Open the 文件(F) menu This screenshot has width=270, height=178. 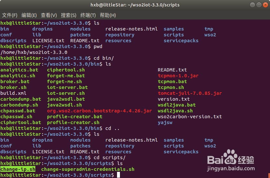pos(10,15)
